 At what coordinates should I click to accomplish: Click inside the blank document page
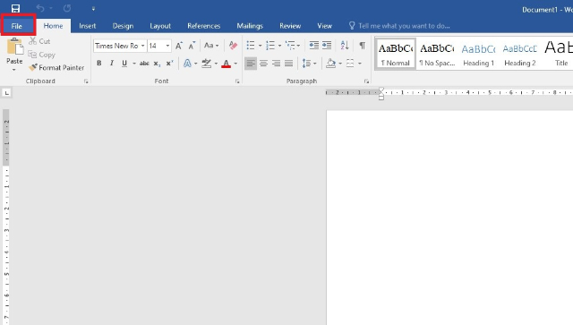coord(449,218)
